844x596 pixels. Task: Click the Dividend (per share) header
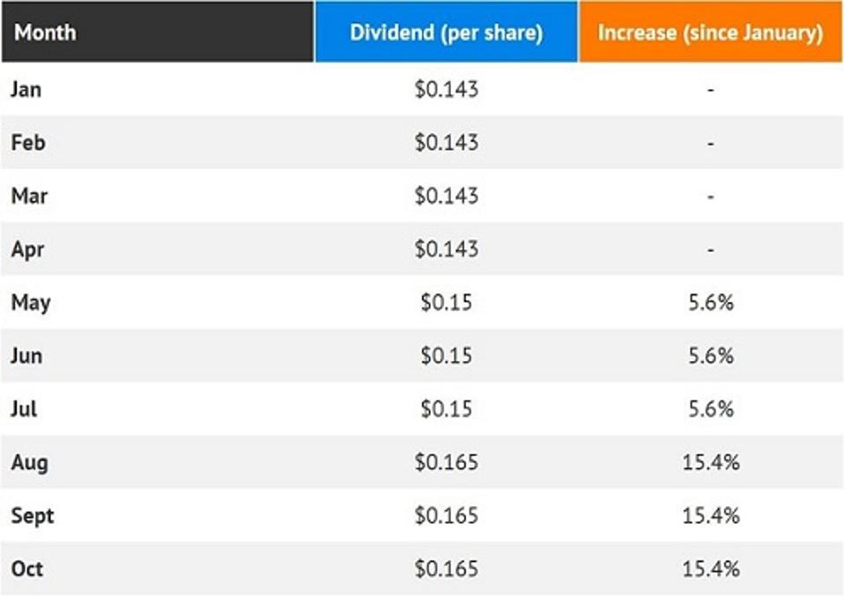(446, 33)
